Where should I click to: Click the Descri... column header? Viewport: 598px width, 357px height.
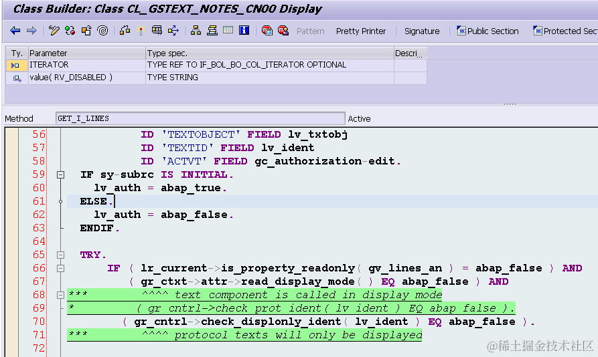tap(410, 53)
